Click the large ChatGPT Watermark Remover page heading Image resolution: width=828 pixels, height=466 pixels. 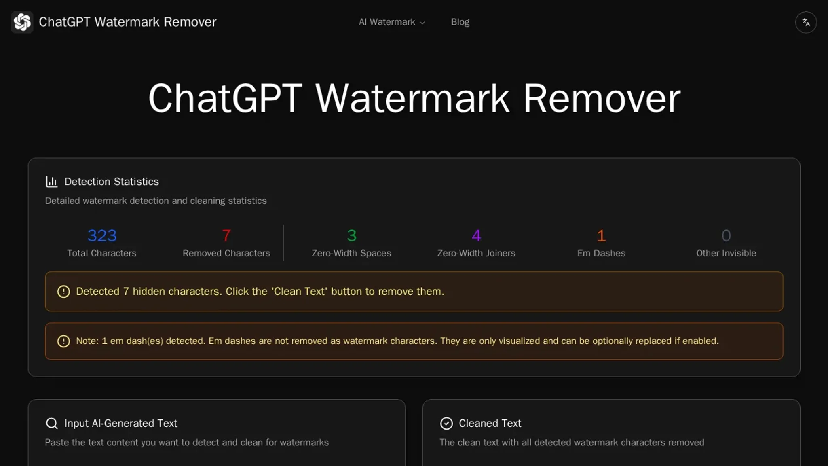(x=414, y=98)
